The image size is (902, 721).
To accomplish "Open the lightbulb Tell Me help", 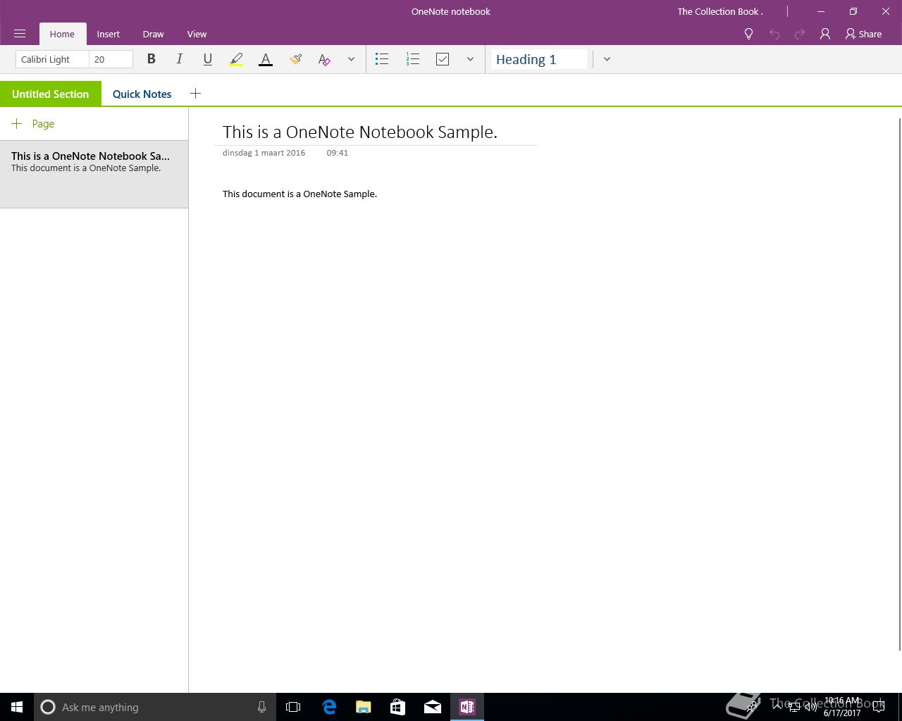I will (749, 34).
